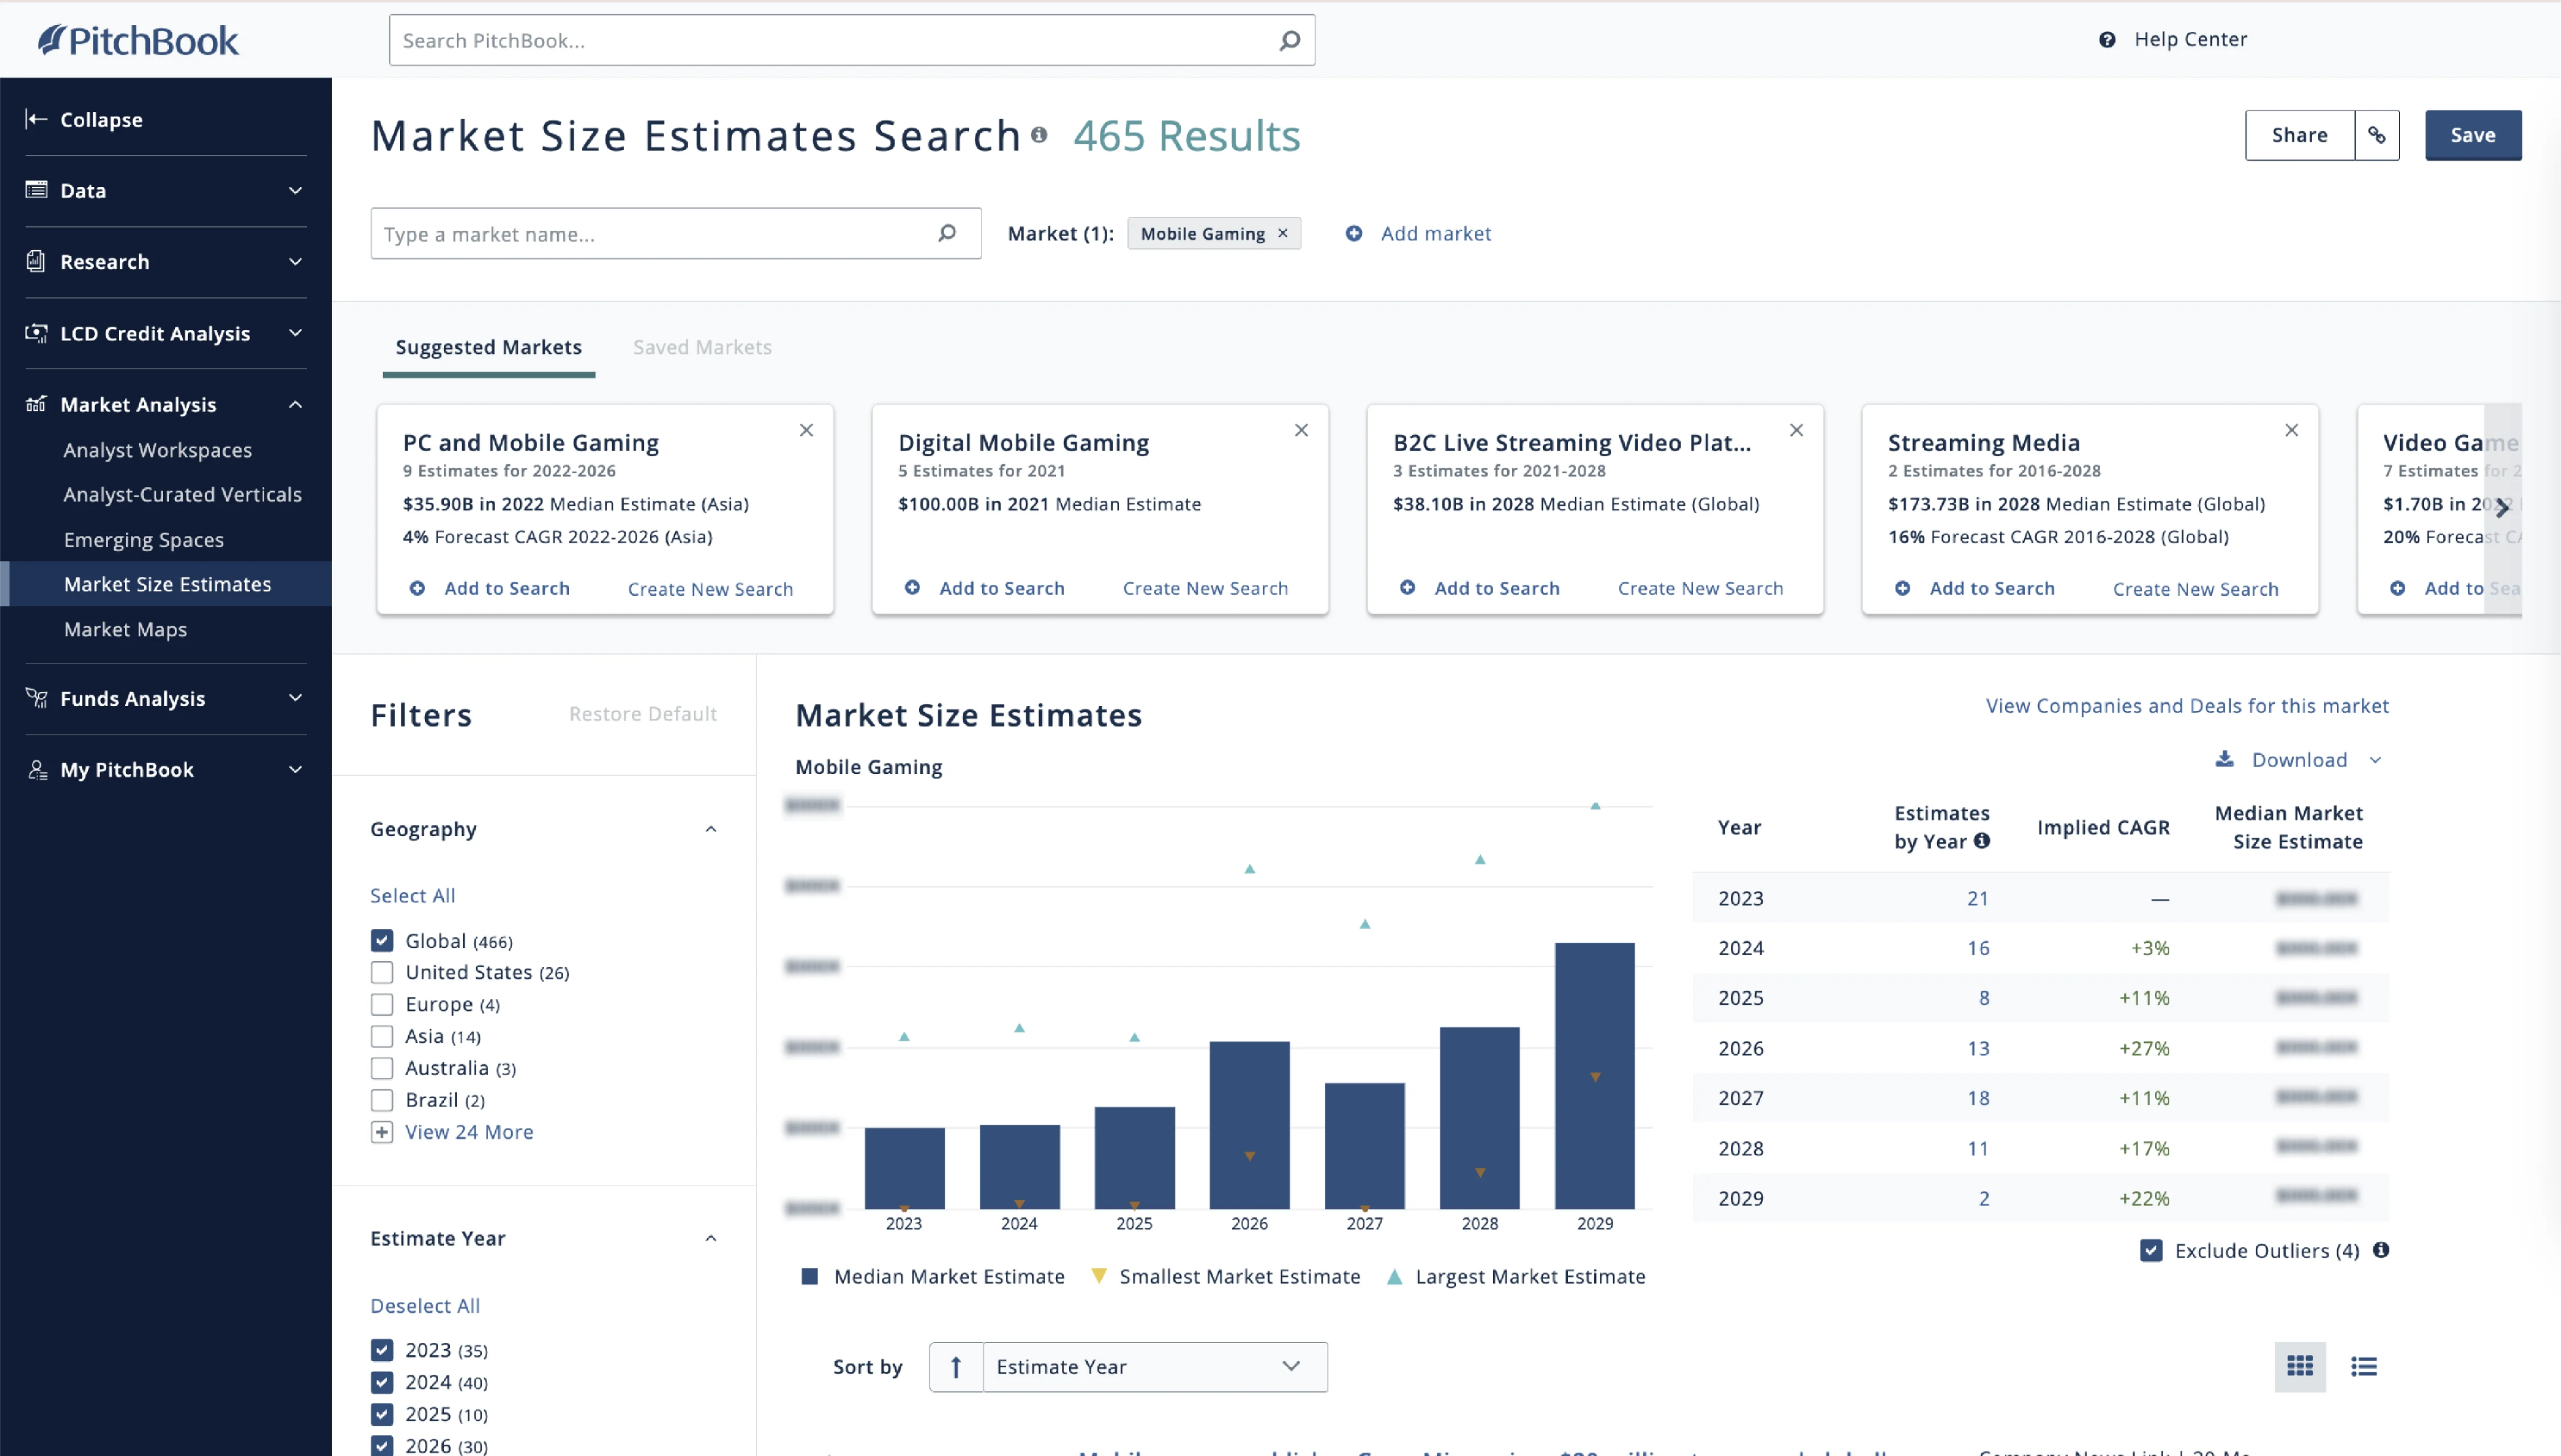Click the Add market plus icon
2561x1456 pixels.
pos(1354,233)
